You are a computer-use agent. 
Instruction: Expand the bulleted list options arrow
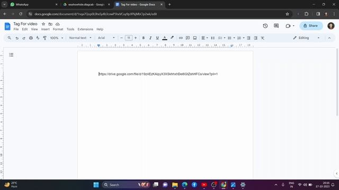[234, 38]
